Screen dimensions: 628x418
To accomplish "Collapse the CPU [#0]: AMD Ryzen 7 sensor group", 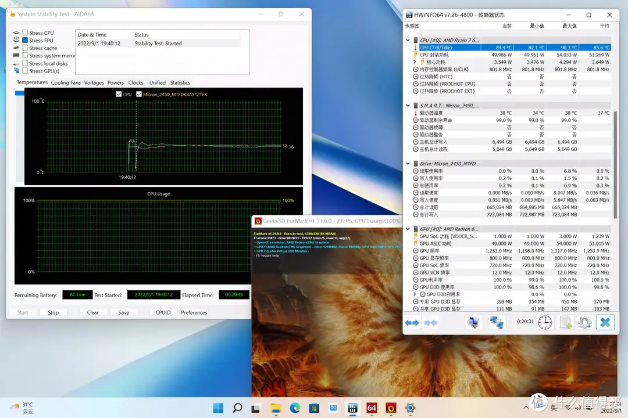I will click(408, 41).
